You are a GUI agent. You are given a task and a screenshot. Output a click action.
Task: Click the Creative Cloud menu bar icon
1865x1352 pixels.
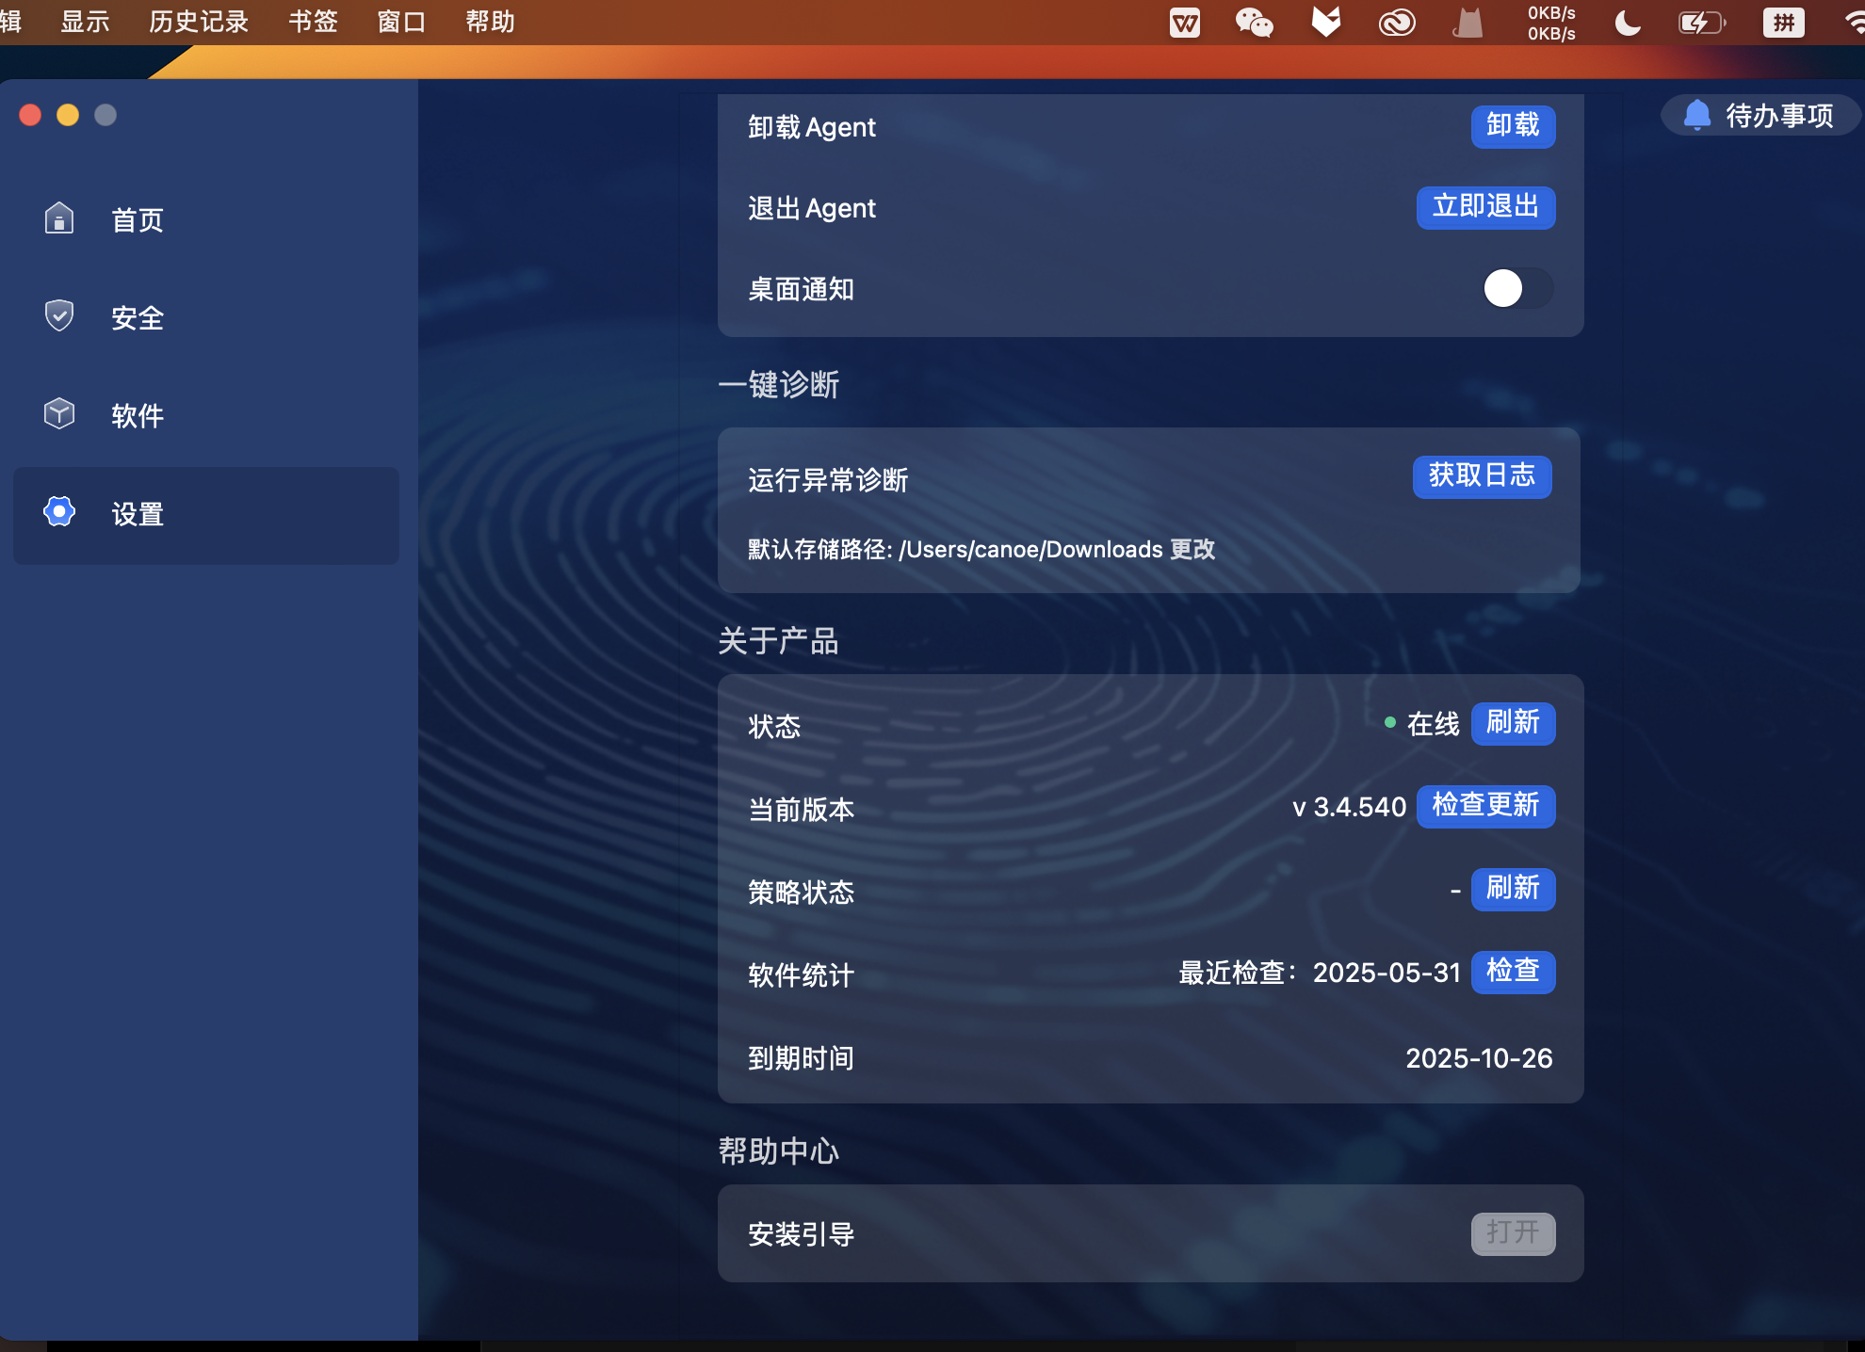1396,22
